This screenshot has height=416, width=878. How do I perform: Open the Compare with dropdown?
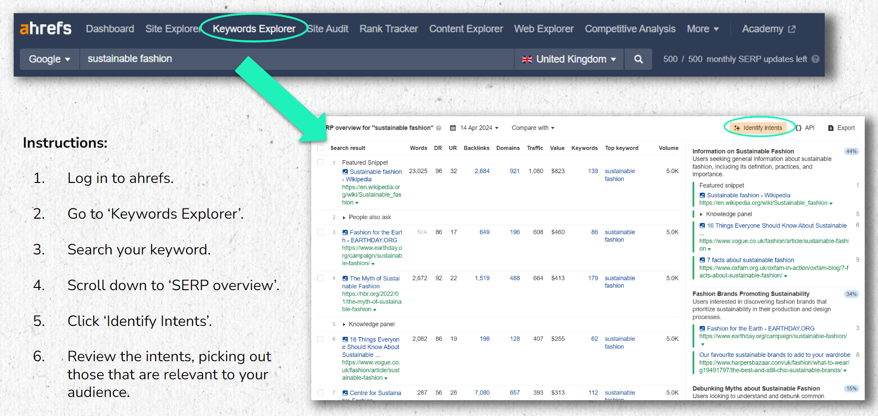click(x=533, y=128)
